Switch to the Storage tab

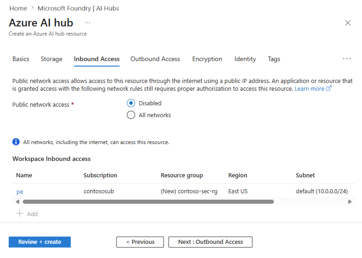52,59
